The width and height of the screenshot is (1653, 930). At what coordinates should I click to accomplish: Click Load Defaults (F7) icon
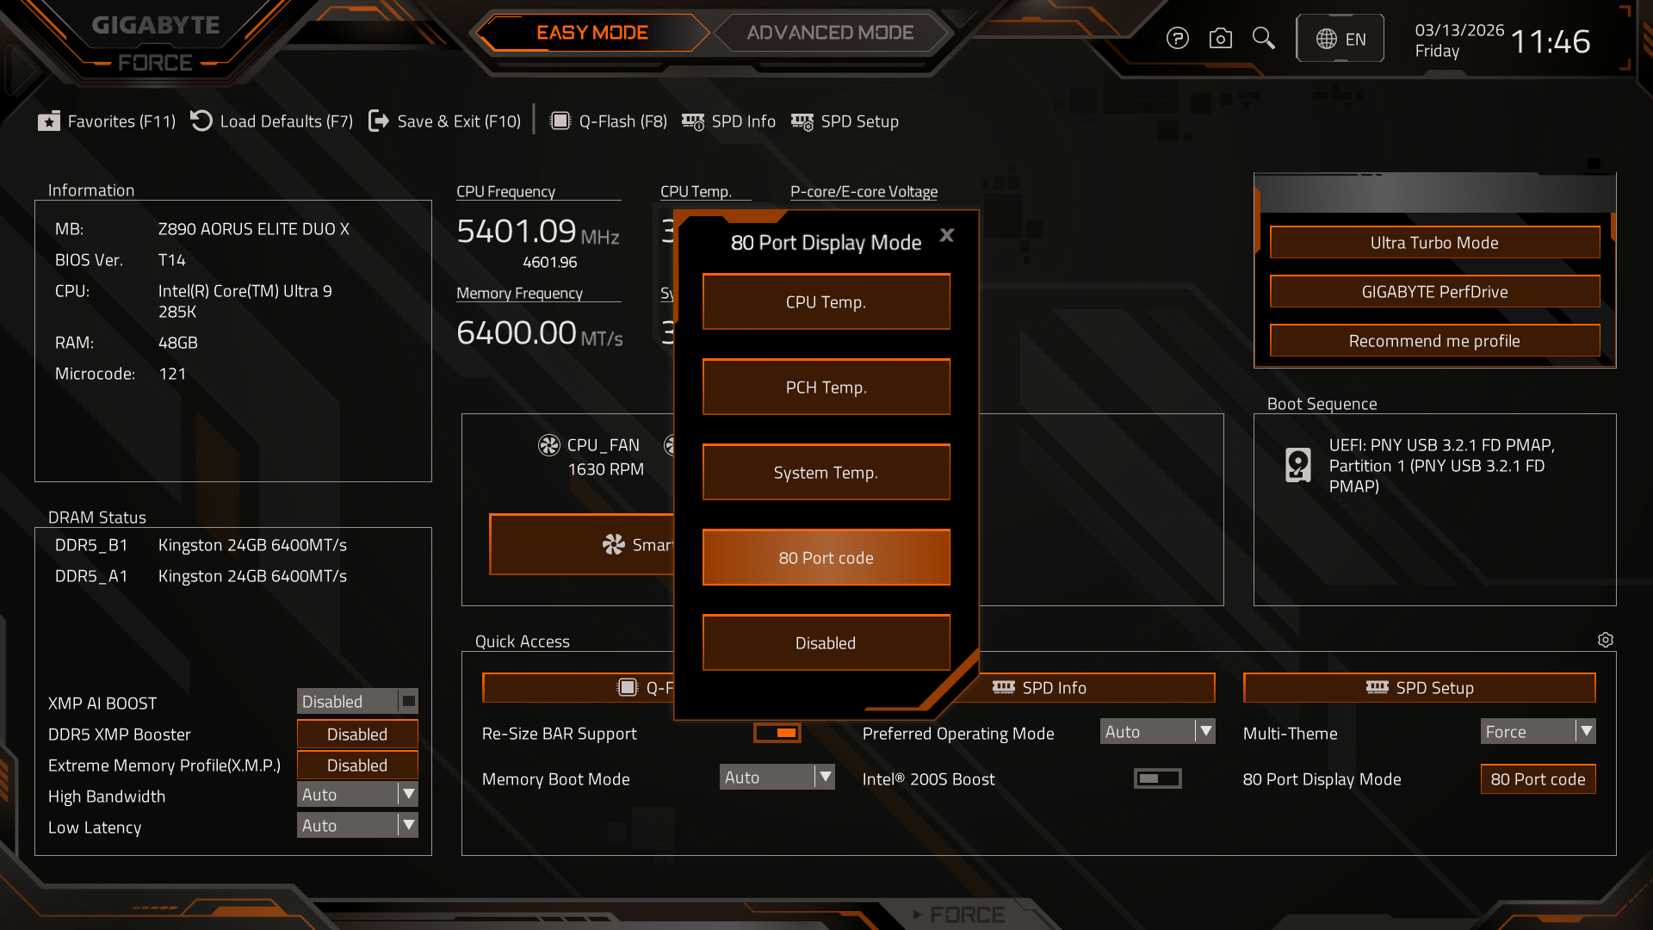(201, 121)
